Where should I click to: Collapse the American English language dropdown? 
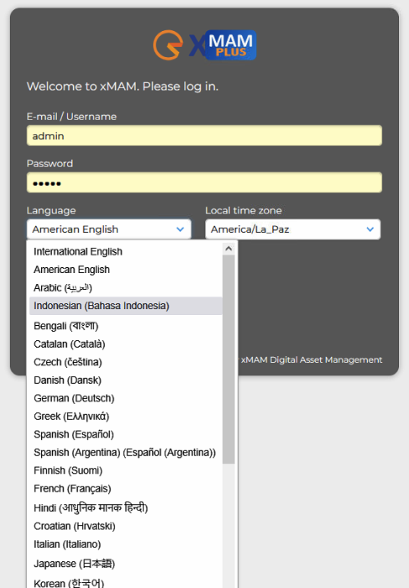point(109,229)
